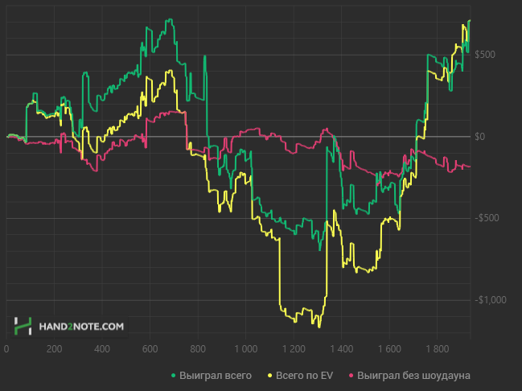The image size is (522, 391).
Task: Select the 1 000 mark on the x-axis
Action: click(245, 348)
